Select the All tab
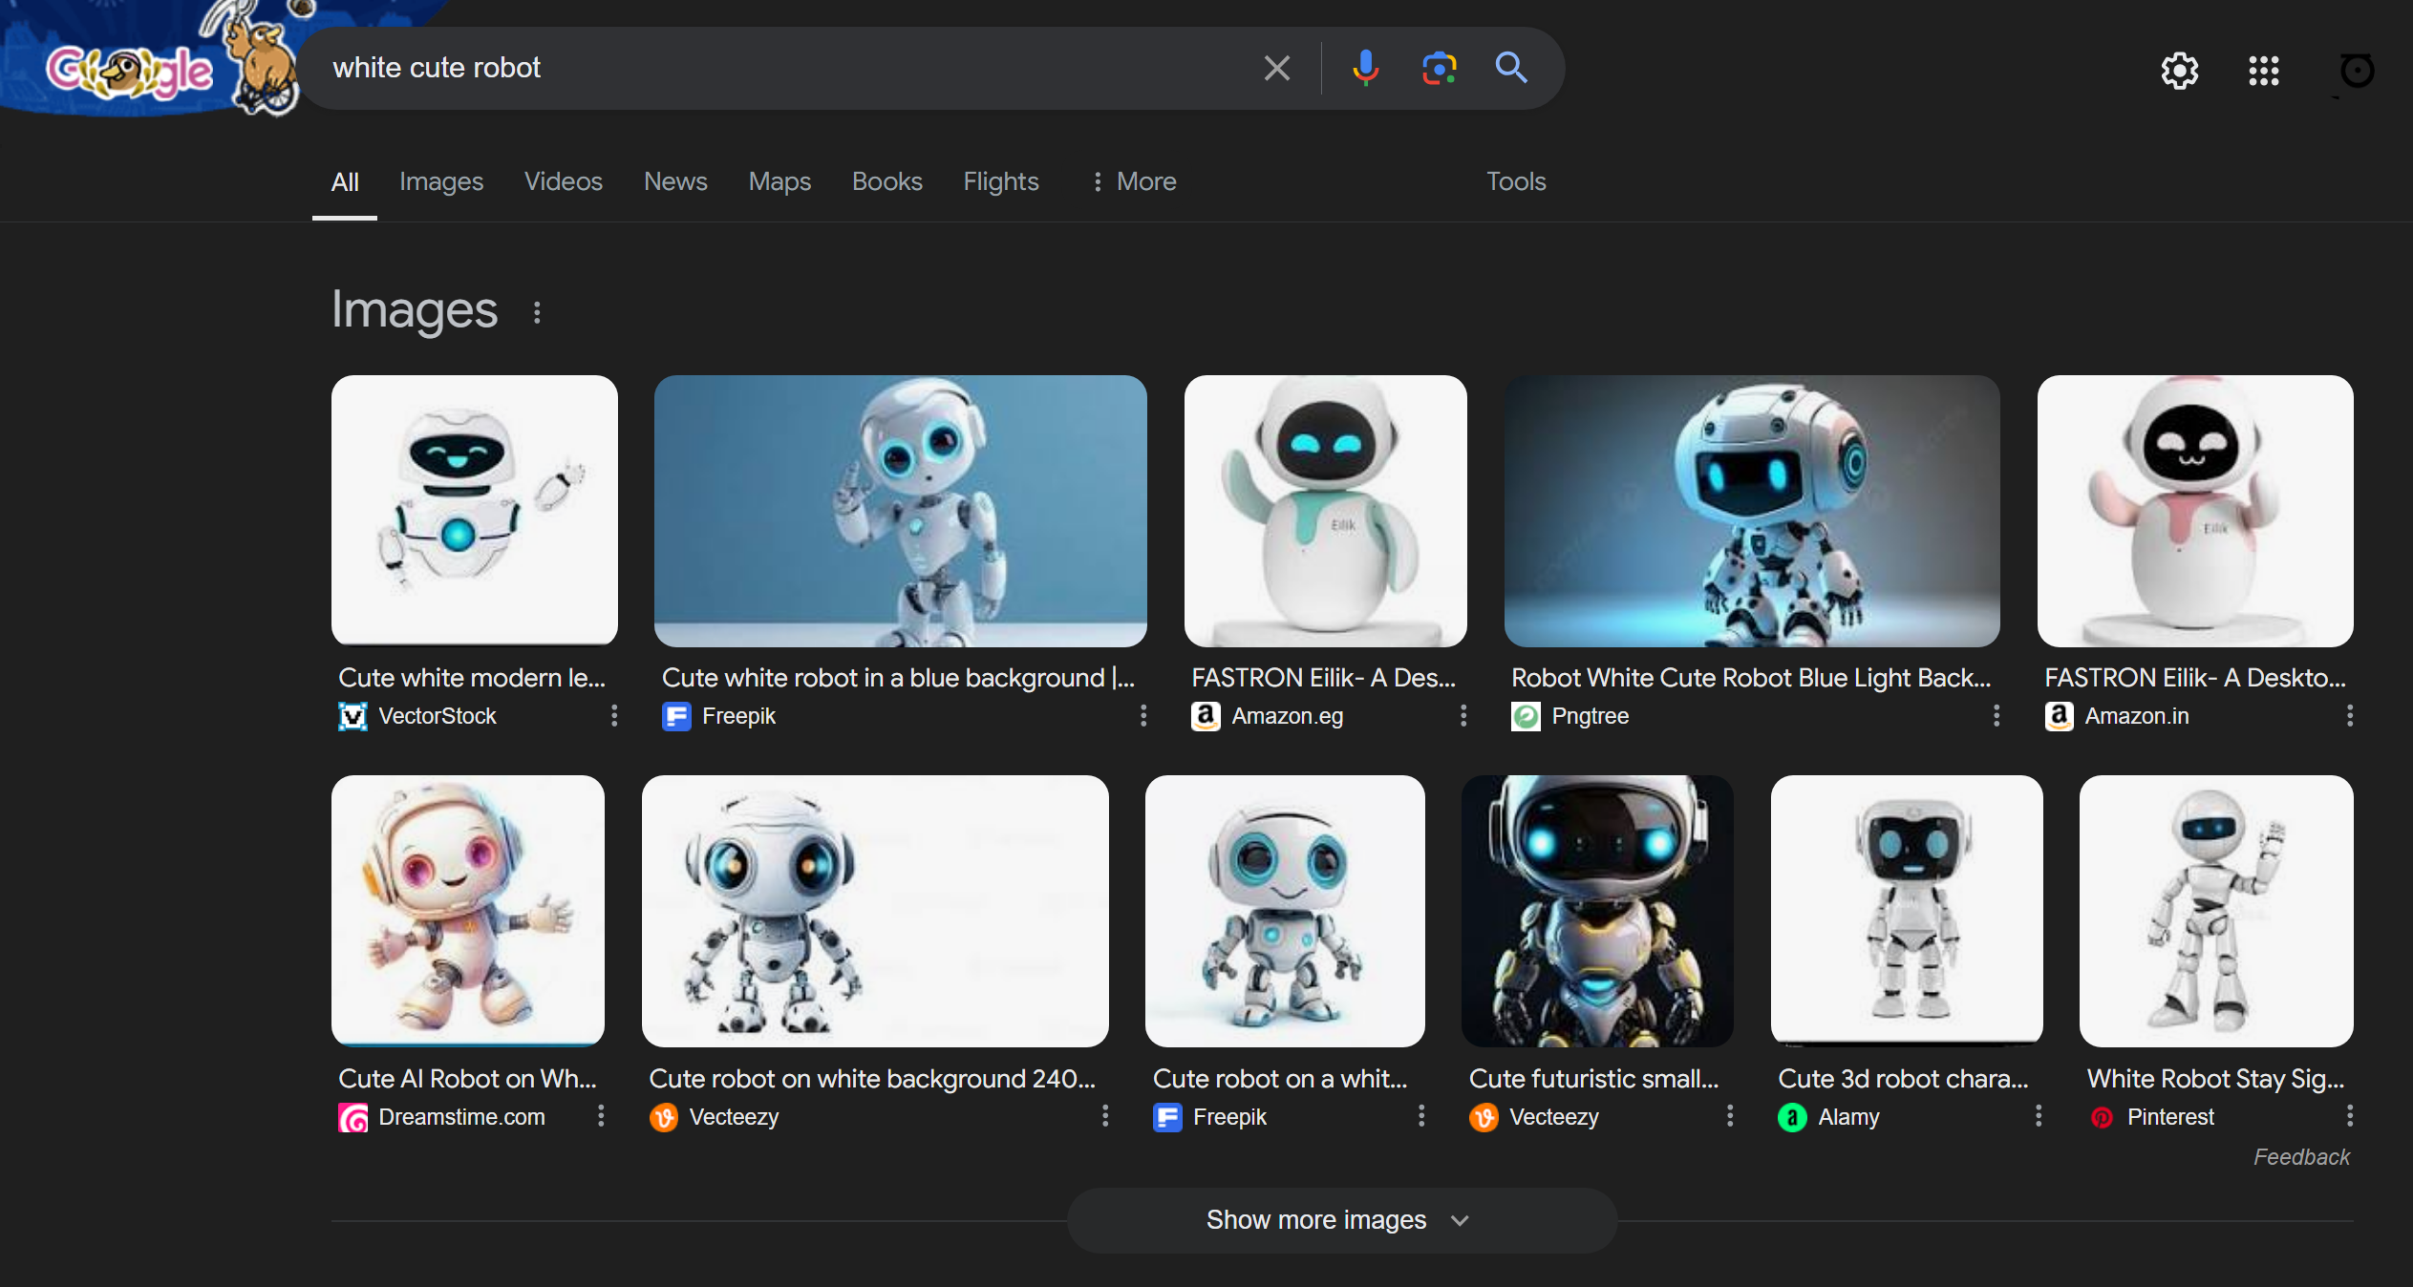This screenshot has width=2413, height=1287. (x=345, y=181)
